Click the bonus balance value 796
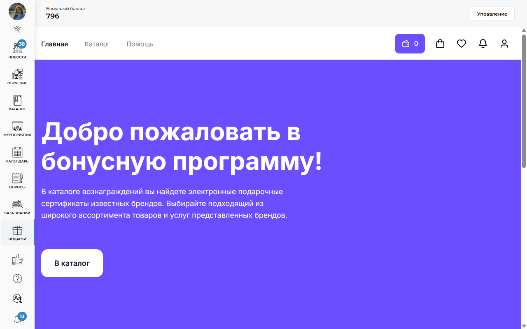This screenshot has height=329, width=527. click(53, 16)
